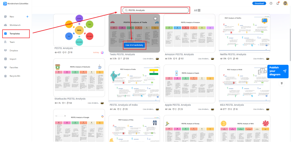Screen dimensions: 291x142
Task: Click the like heart under PESTEL Analysis card
Action: point(63,52)
